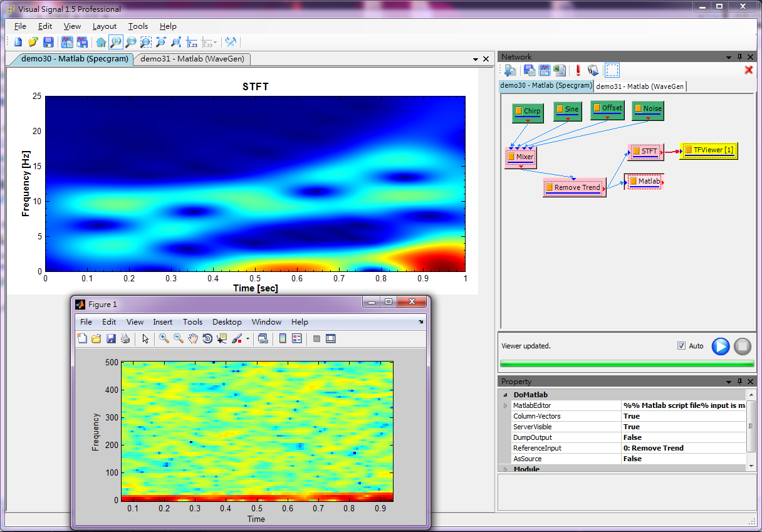
Task: Toggle the orange square on the Sine node
Action: click(560, 109)
